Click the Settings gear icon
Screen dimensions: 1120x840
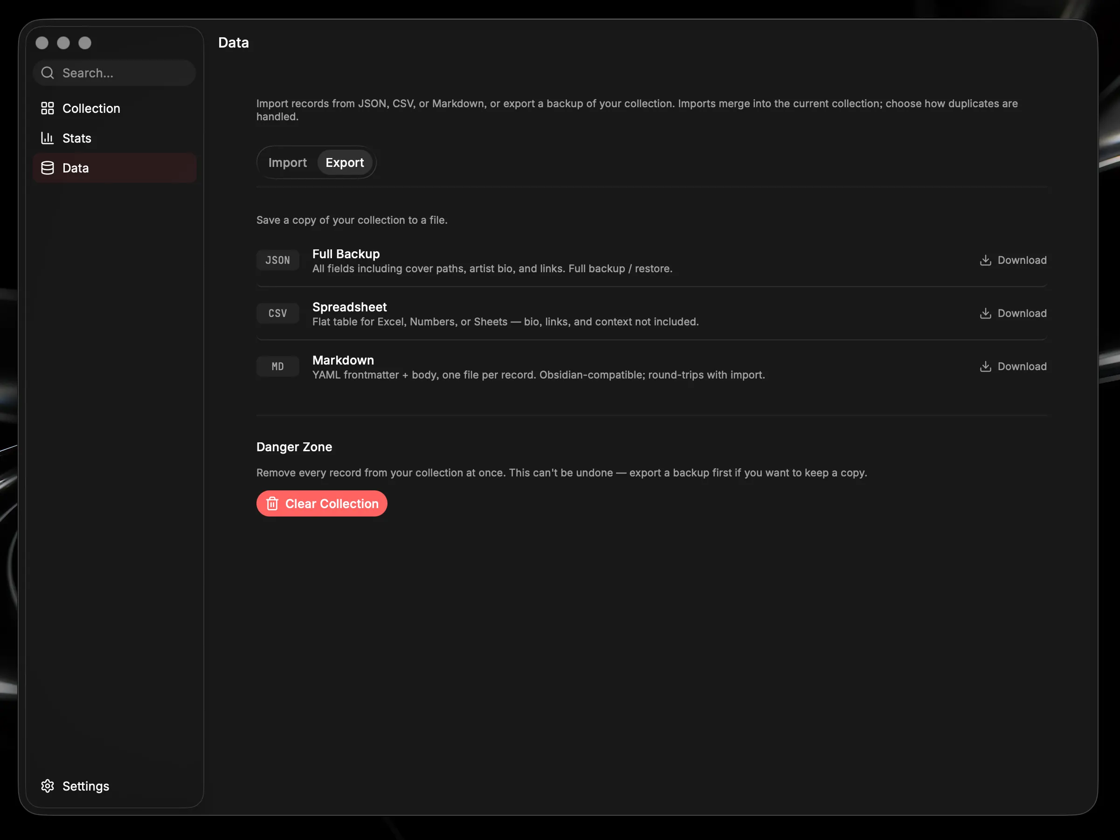click(48, 786)
